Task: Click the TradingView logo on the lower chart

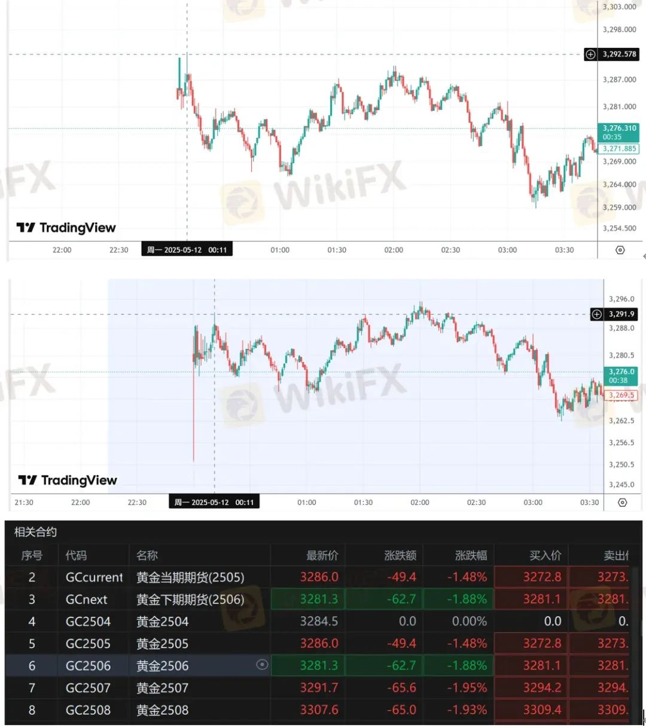Action: point(68,480)
